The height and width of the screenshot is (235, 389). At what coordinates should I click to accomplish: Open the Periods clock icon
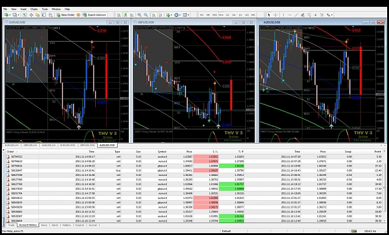click(176, 15)
